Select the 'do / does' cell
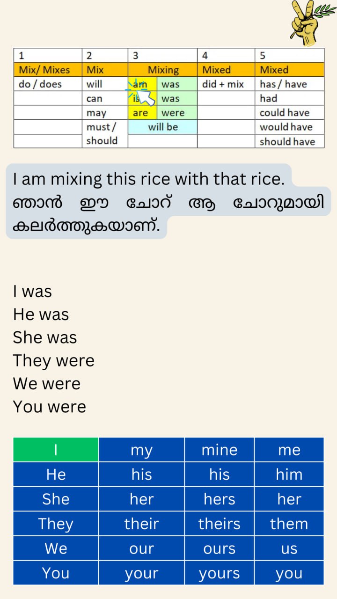This screenshot has height=599, width=337. pyautogui.click(x=48, y=85)
